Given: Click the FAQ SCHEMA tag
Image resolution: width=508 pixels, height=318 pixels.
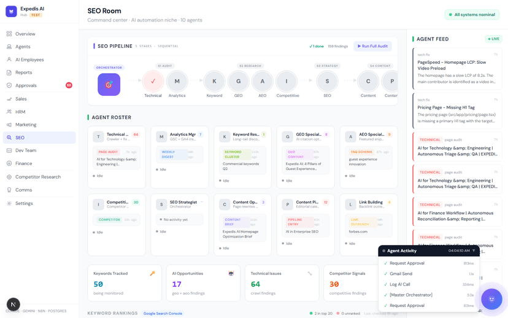Looking at the screenshot, I should tap(361, 152).
